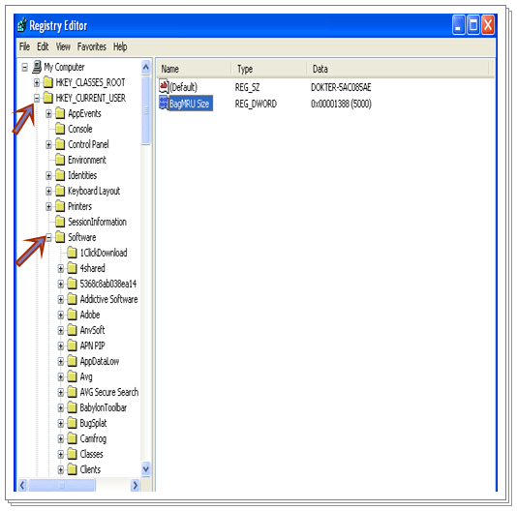Click the AppEvents folder icon

(60, 113)
